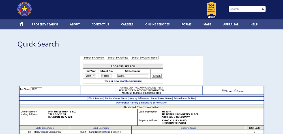Follow Try our new search experience link
283x134 pixels.
tap(123, 81)
